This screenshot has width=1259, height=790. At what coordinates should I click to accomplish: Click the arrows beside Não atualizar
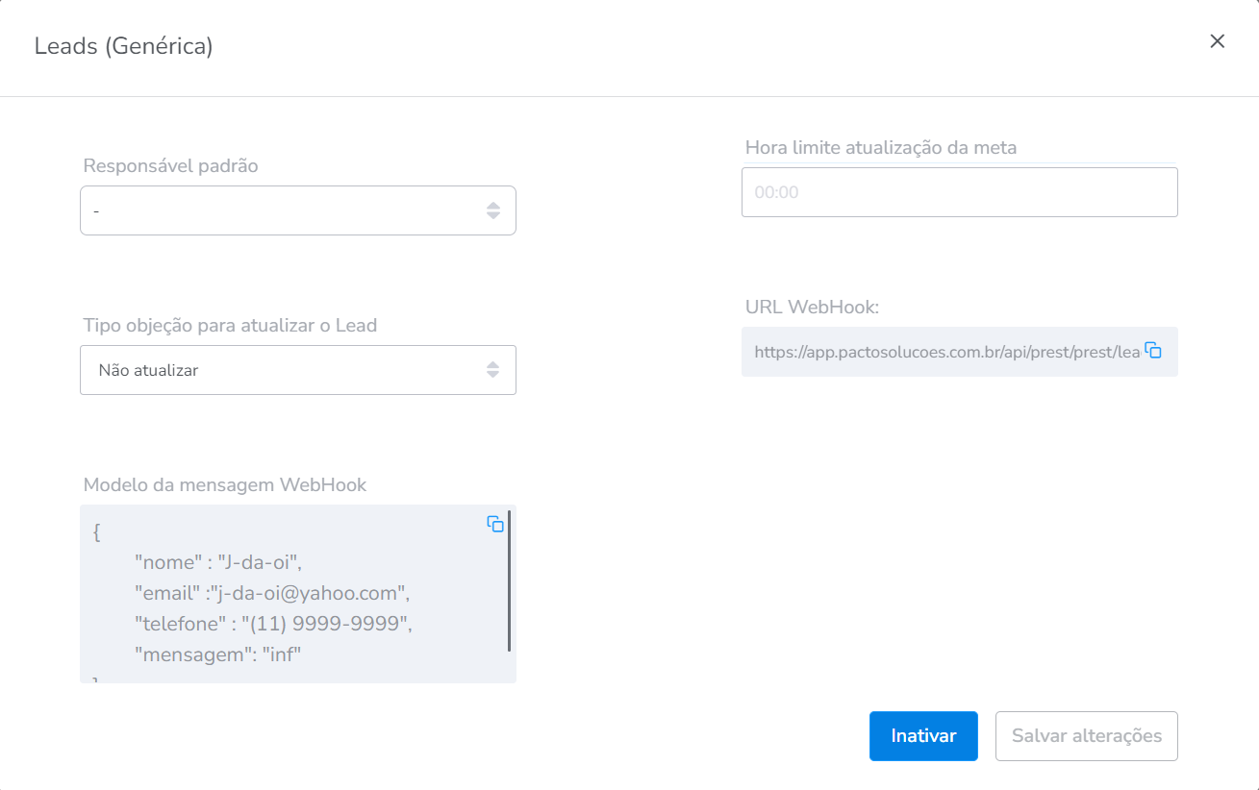(492, 370)
